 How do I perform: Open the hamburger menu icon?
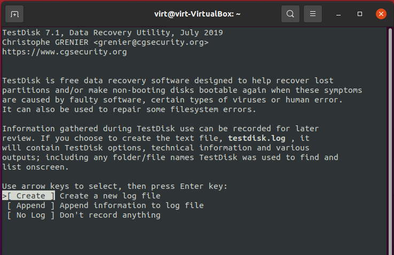313,14
